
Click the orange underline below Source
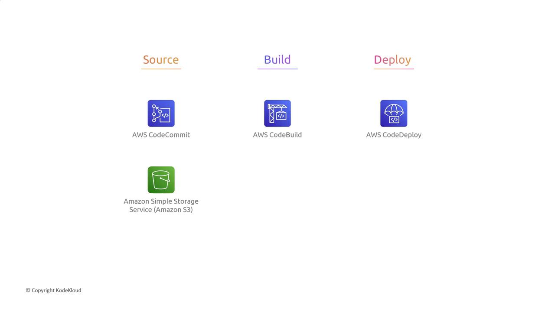161,68
